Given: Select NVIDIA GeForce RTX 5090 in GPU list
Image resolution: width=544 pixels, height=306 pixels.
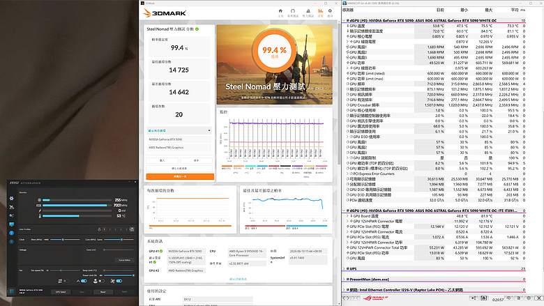Looking at the screenshot, I should pyautogui.click(x=179, y=139).
